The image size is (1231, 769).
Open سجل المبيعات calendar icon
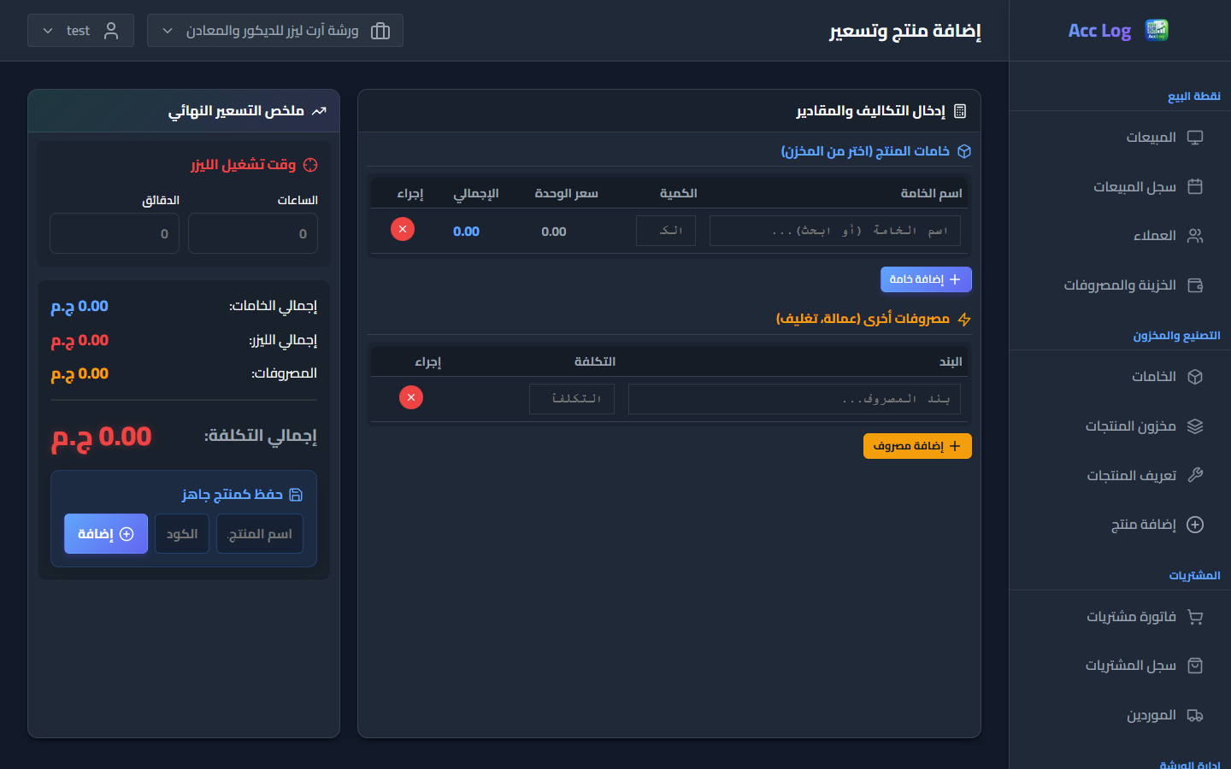pyautogui.click(x=1195, y=186)
